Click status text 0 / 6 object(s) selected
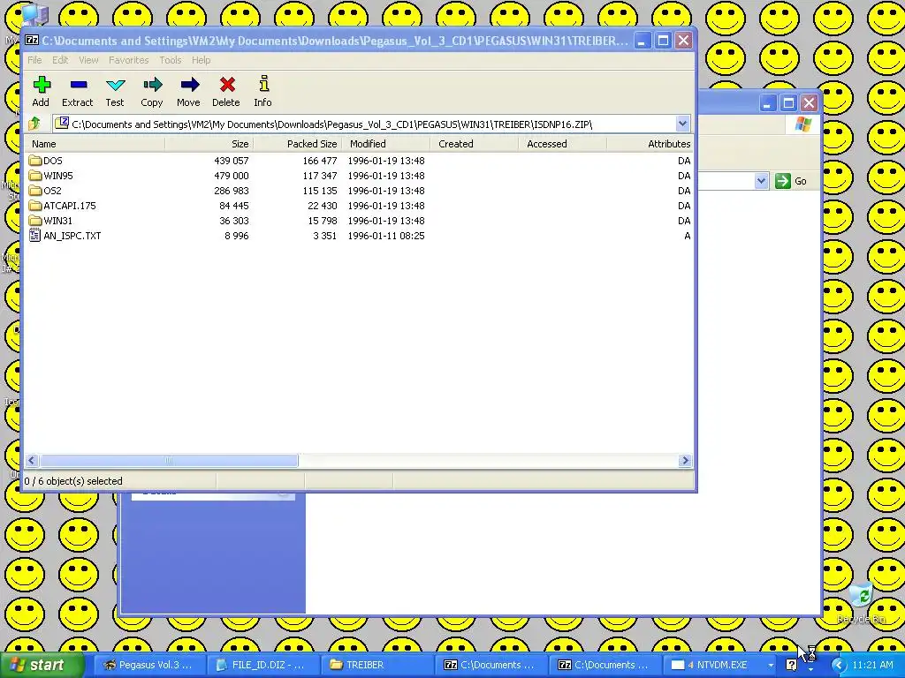Screen dimensions: 905x678 click(x=73, y=481)
